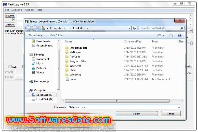
Task: Click the search magnifier icon
Action: (182, 28)
